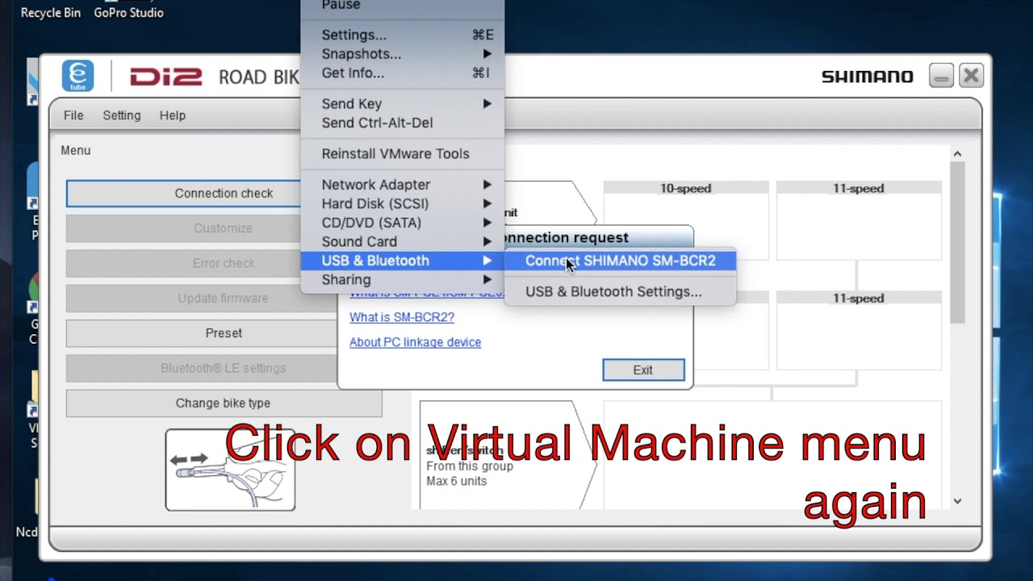Click the top 11-speed unit box

pyautogui.click(x=859, y=219)
